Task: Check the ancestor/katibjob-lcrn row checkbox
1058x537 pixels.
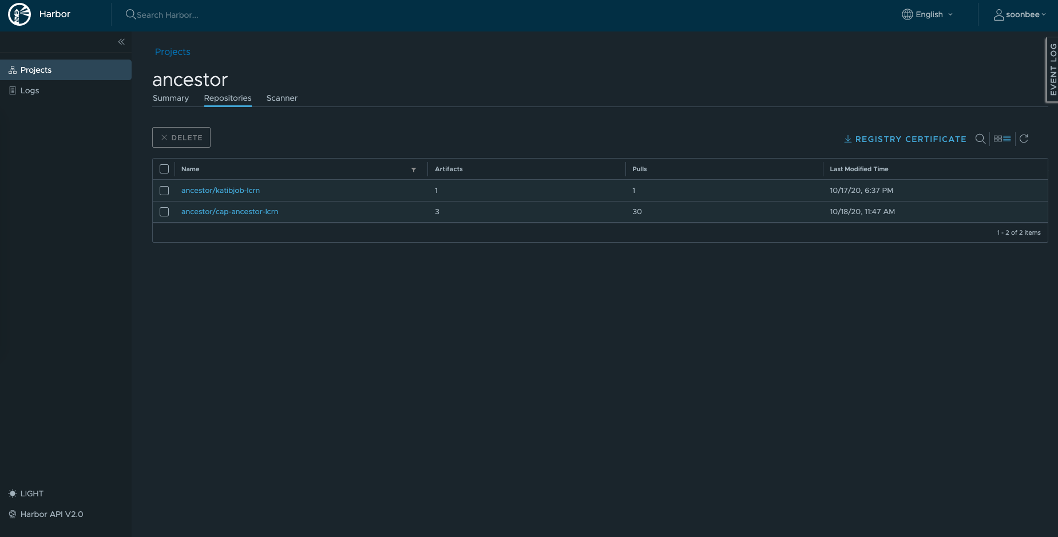Action: [x=164, y=191]
